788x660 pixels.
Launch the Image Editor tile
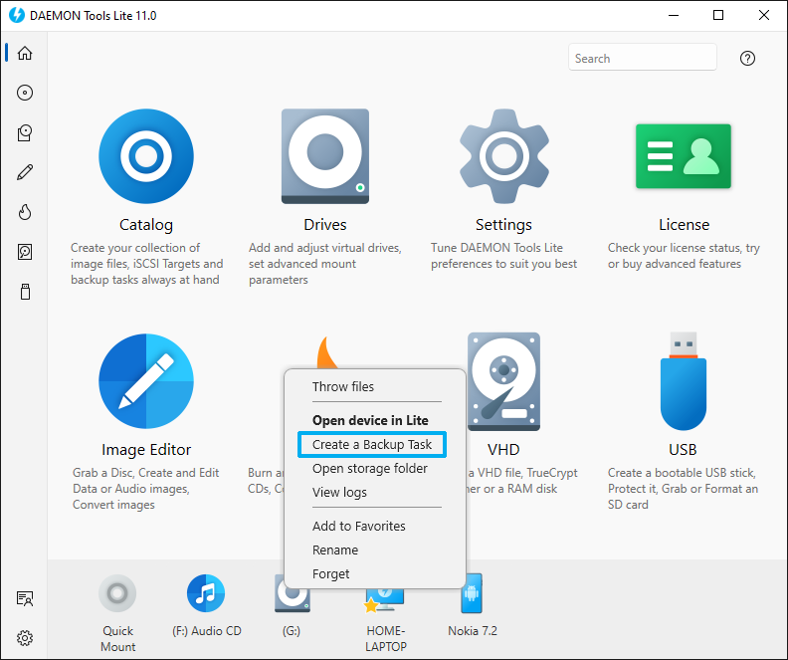tap(146, 381)
